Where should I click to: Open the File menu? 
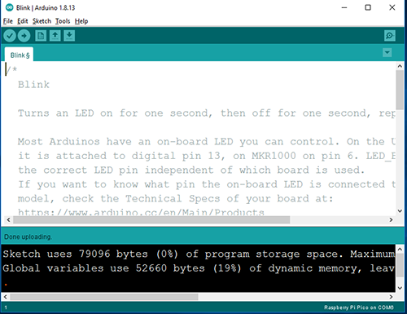(x=8, y=21)
